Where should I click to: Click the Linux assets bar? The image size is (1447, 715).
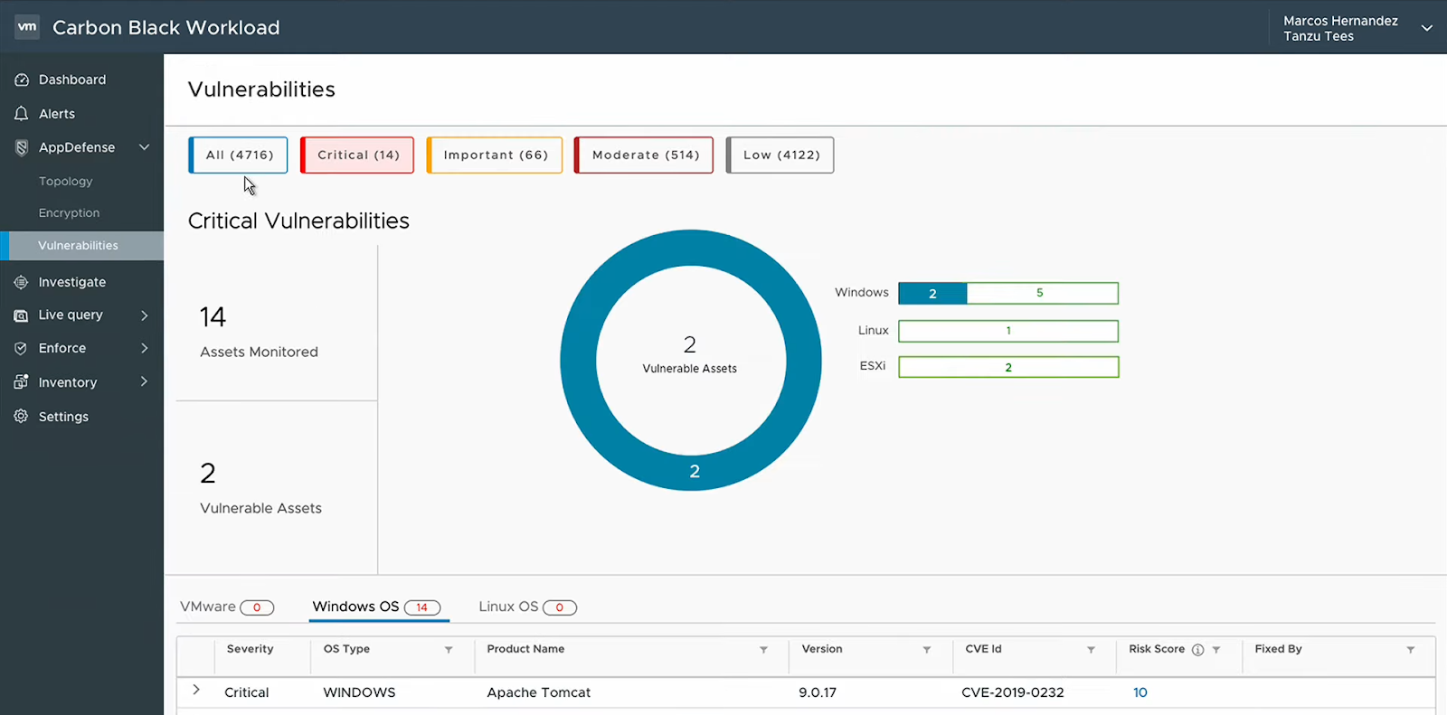(1008, 331)
